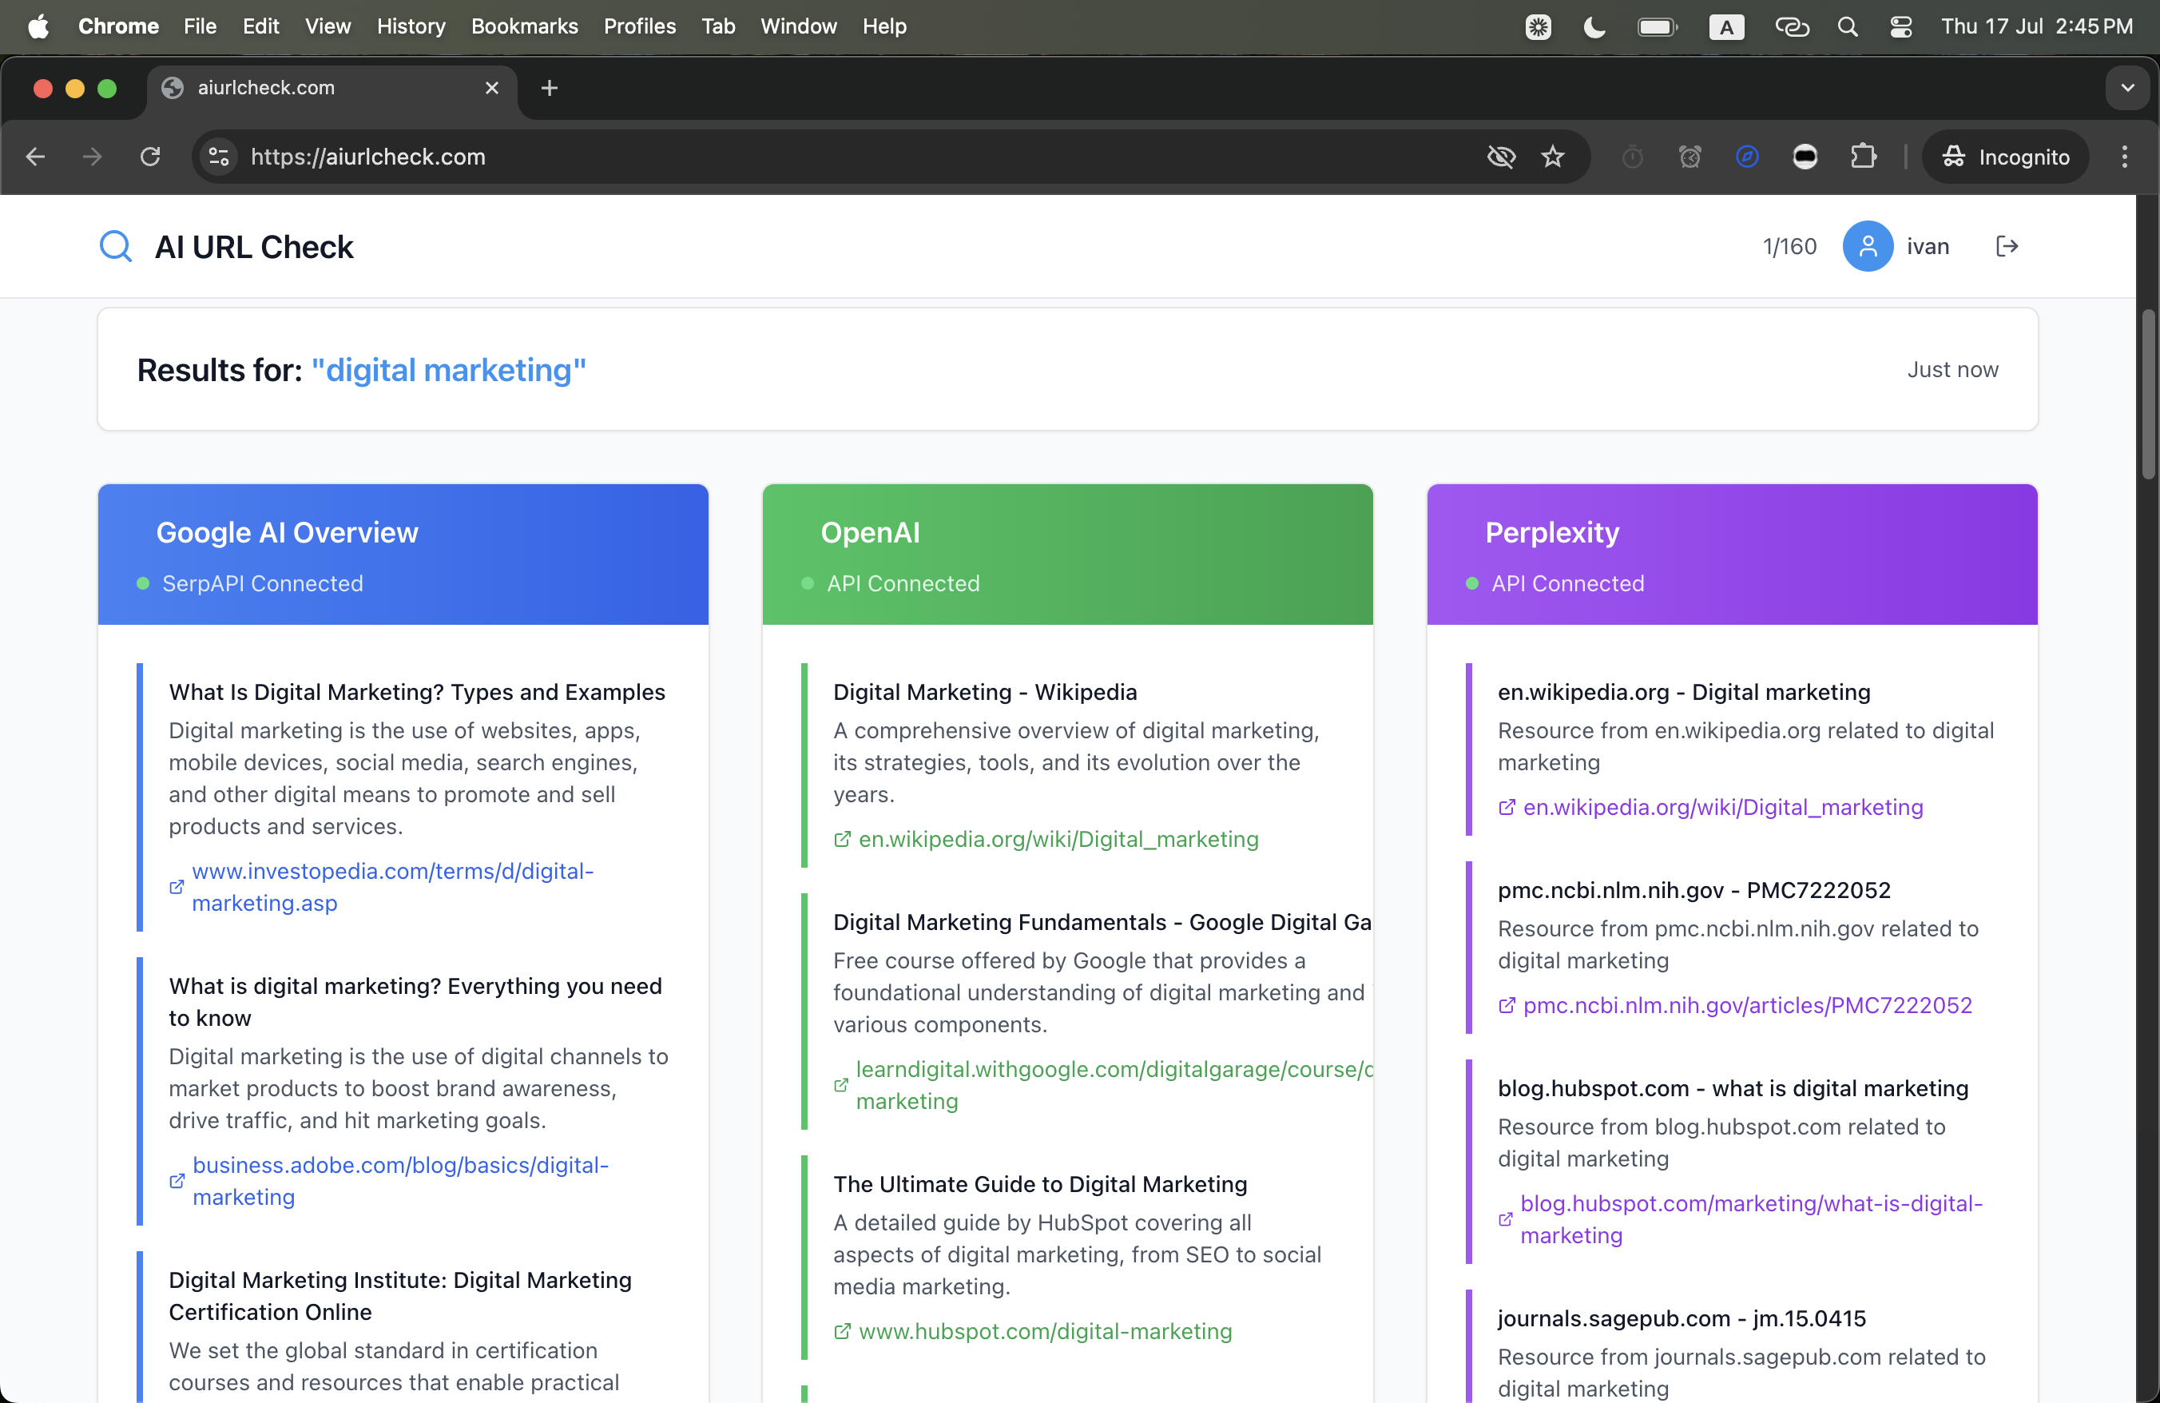The height and width of the screenshot is (1403, 2160).
Task: Click the "digital marketing" query text
Action: [448, 369]
